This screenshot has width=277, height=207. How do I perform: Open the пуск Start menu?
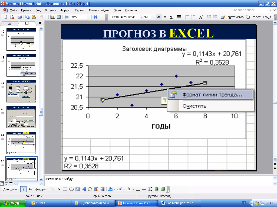pos(13,203)
